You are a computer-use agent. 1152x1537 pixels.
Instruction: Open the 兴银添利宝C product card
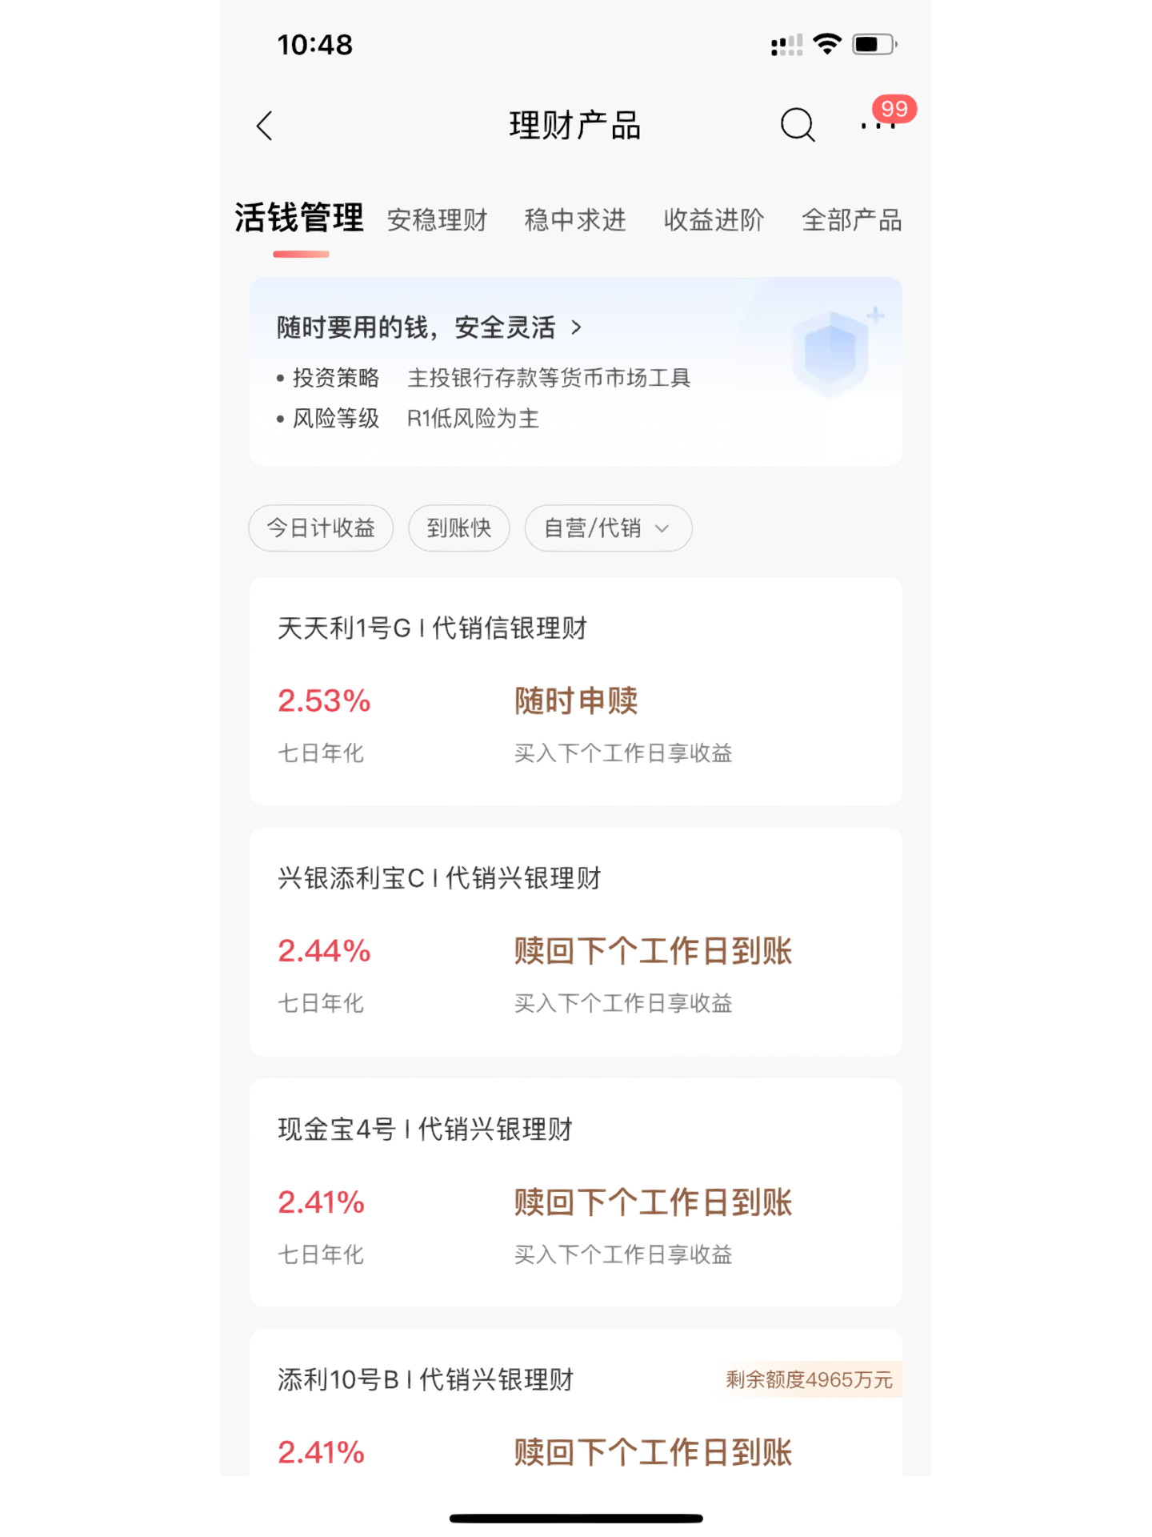(x=576, y=941)
